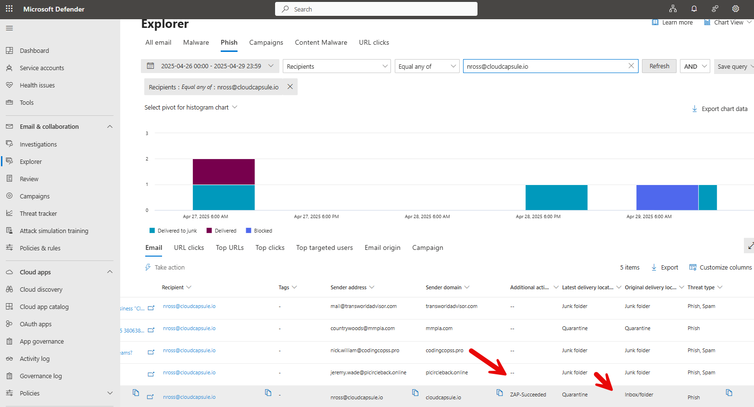
Task: Open transworldadvisor email in new window icon
Action: (151, 308)
